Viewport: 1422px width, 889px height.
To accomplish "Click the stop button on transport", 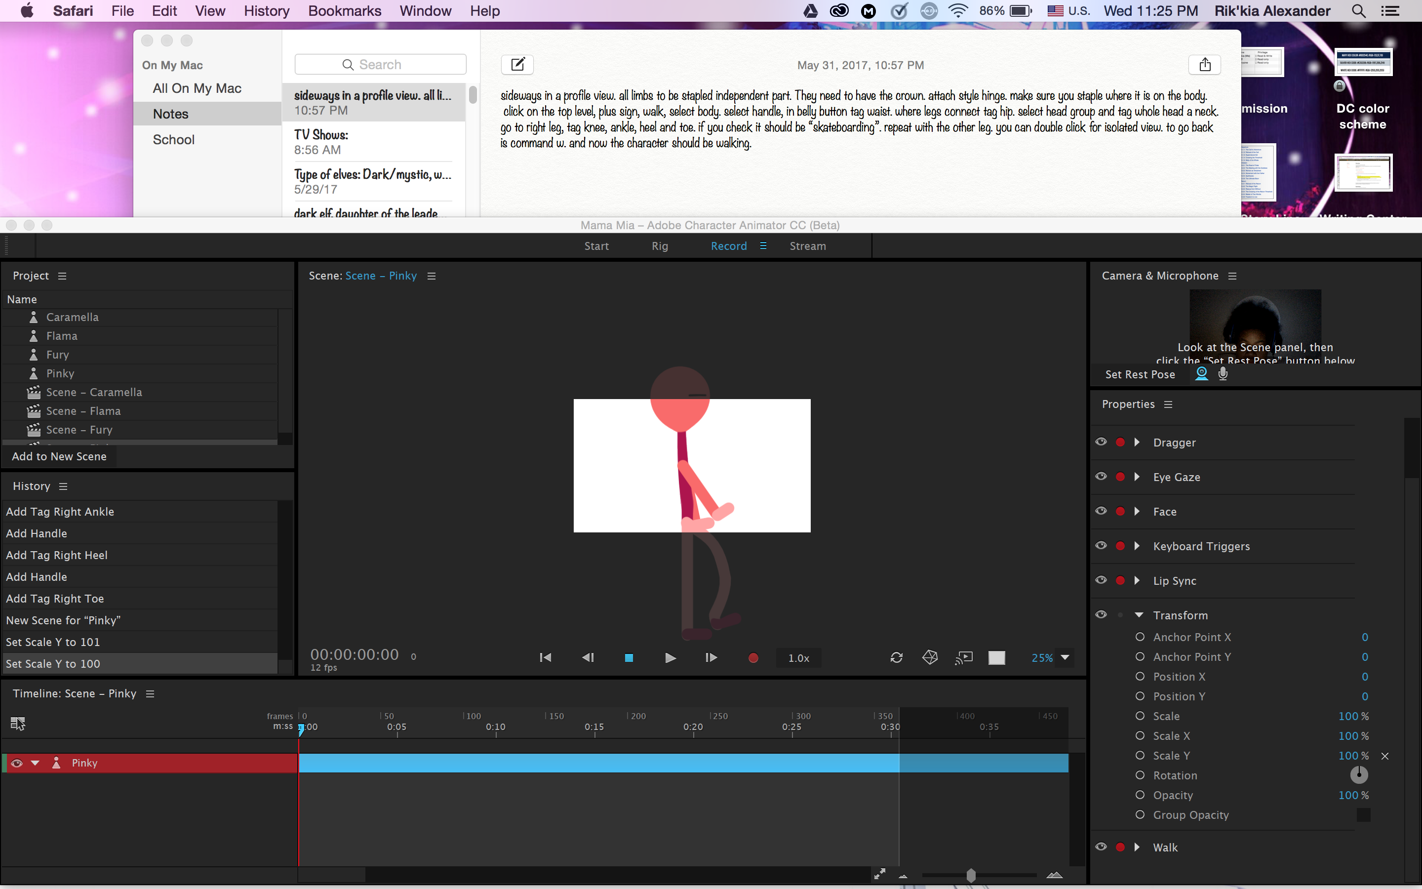I will (629, 657).
